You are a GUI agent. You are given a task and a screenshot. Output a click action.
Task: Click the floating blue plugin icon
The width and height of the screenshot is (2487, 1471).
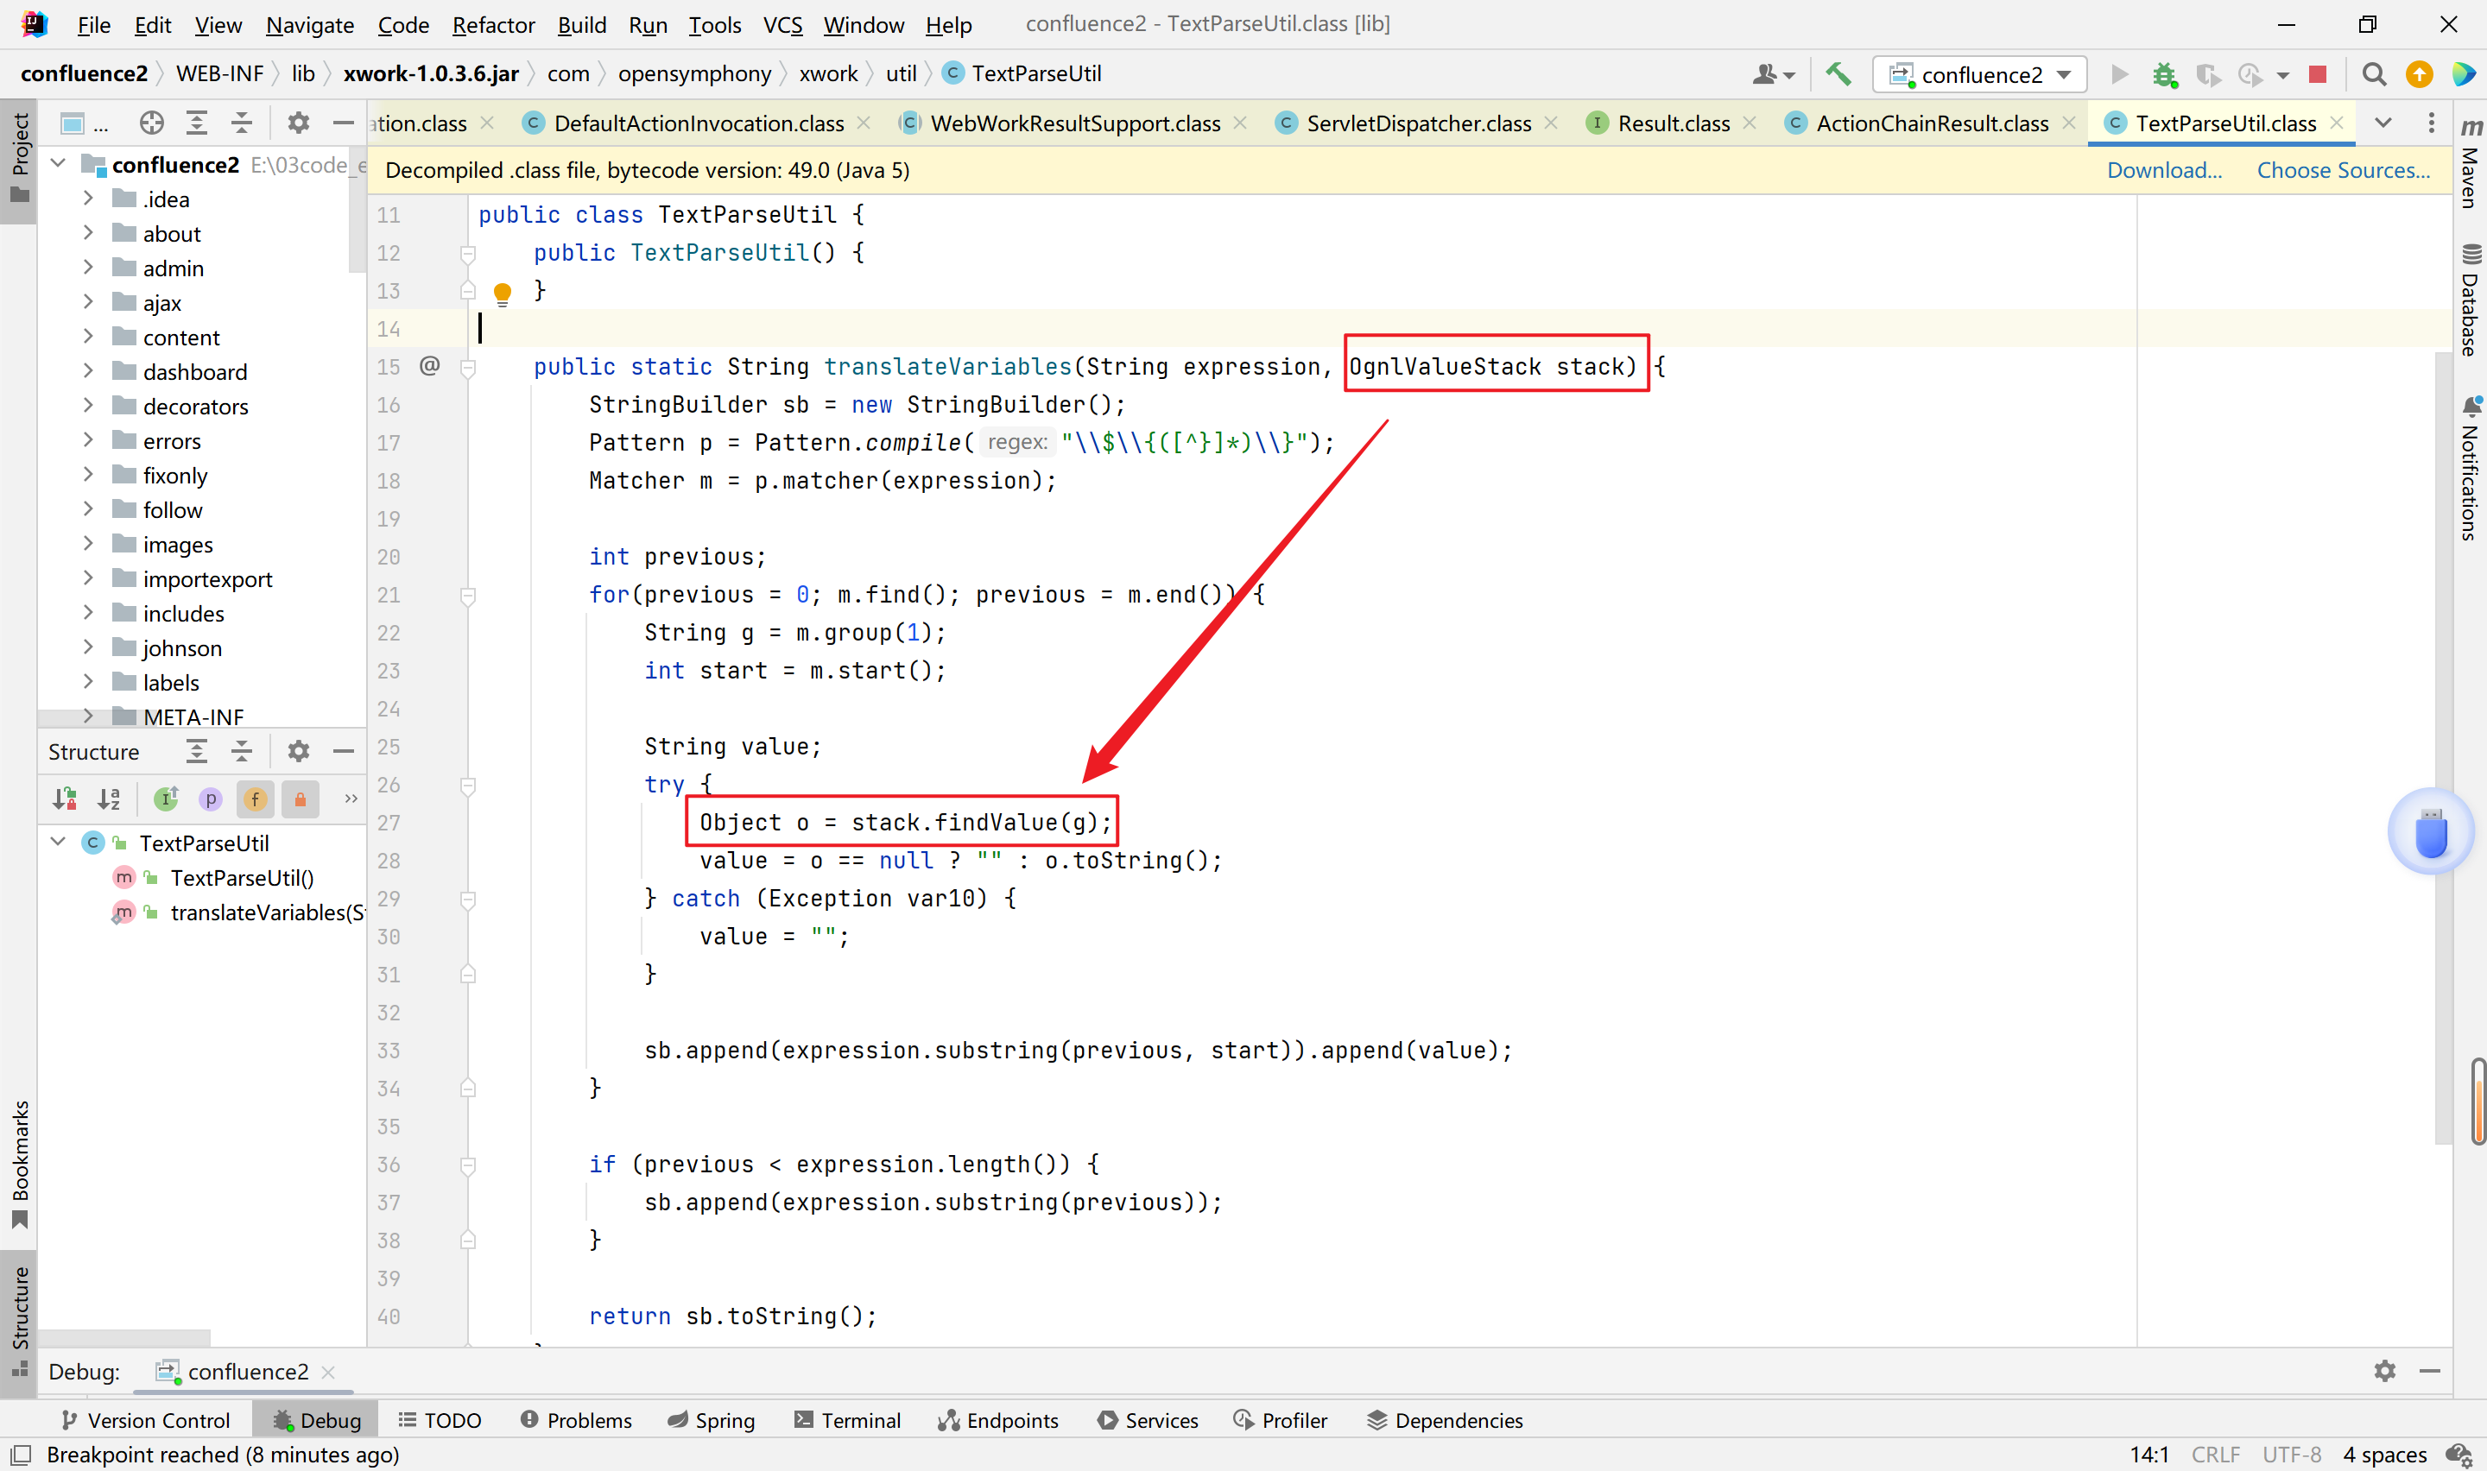(2431, 830)
